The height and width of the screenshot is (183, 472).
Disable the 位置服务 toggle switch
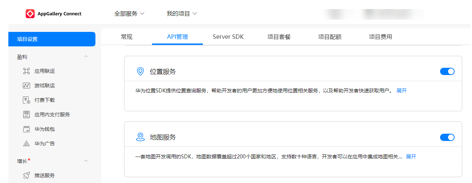pos(447,71)
